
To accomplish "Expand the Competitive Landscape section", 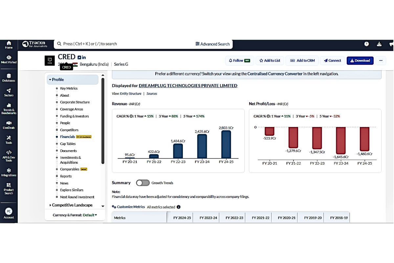I will 71,205.
